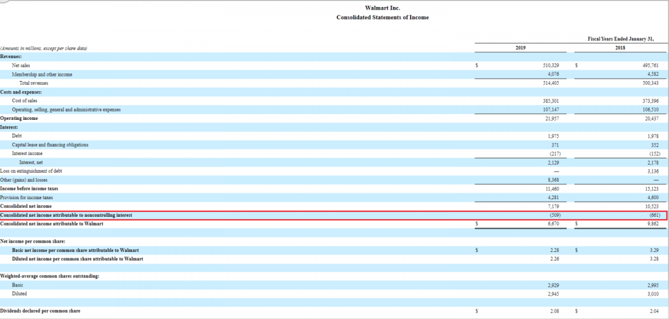Click the Membership and other income label
This screenshot has height=319, width=669.
pyautogui.click(x=42, y=75)
